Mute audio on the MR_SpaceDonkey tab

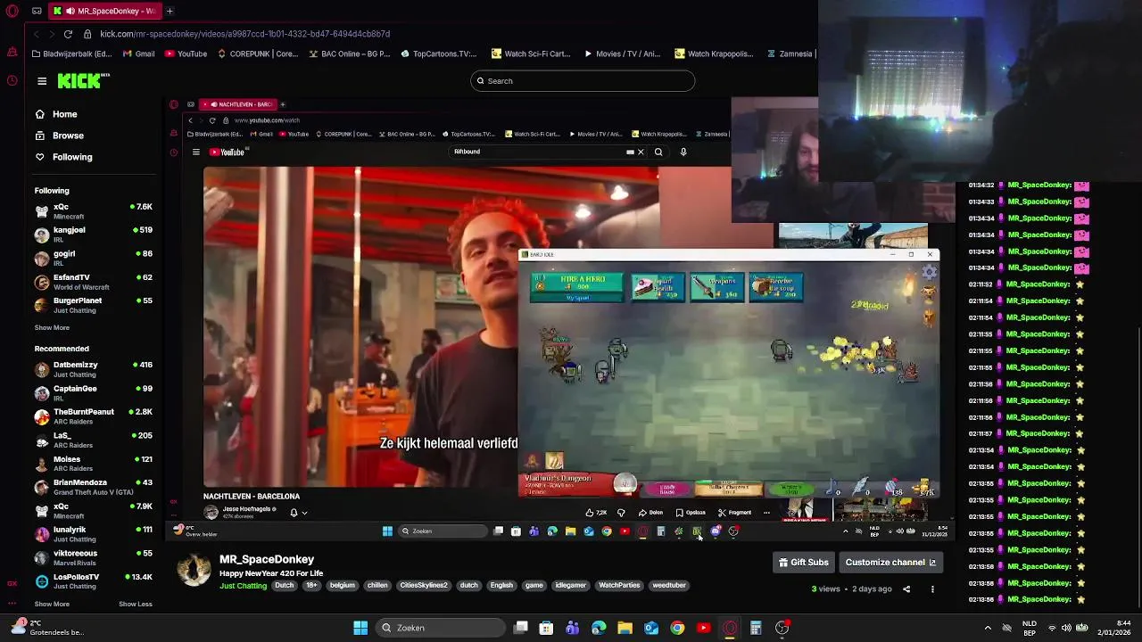70,11
